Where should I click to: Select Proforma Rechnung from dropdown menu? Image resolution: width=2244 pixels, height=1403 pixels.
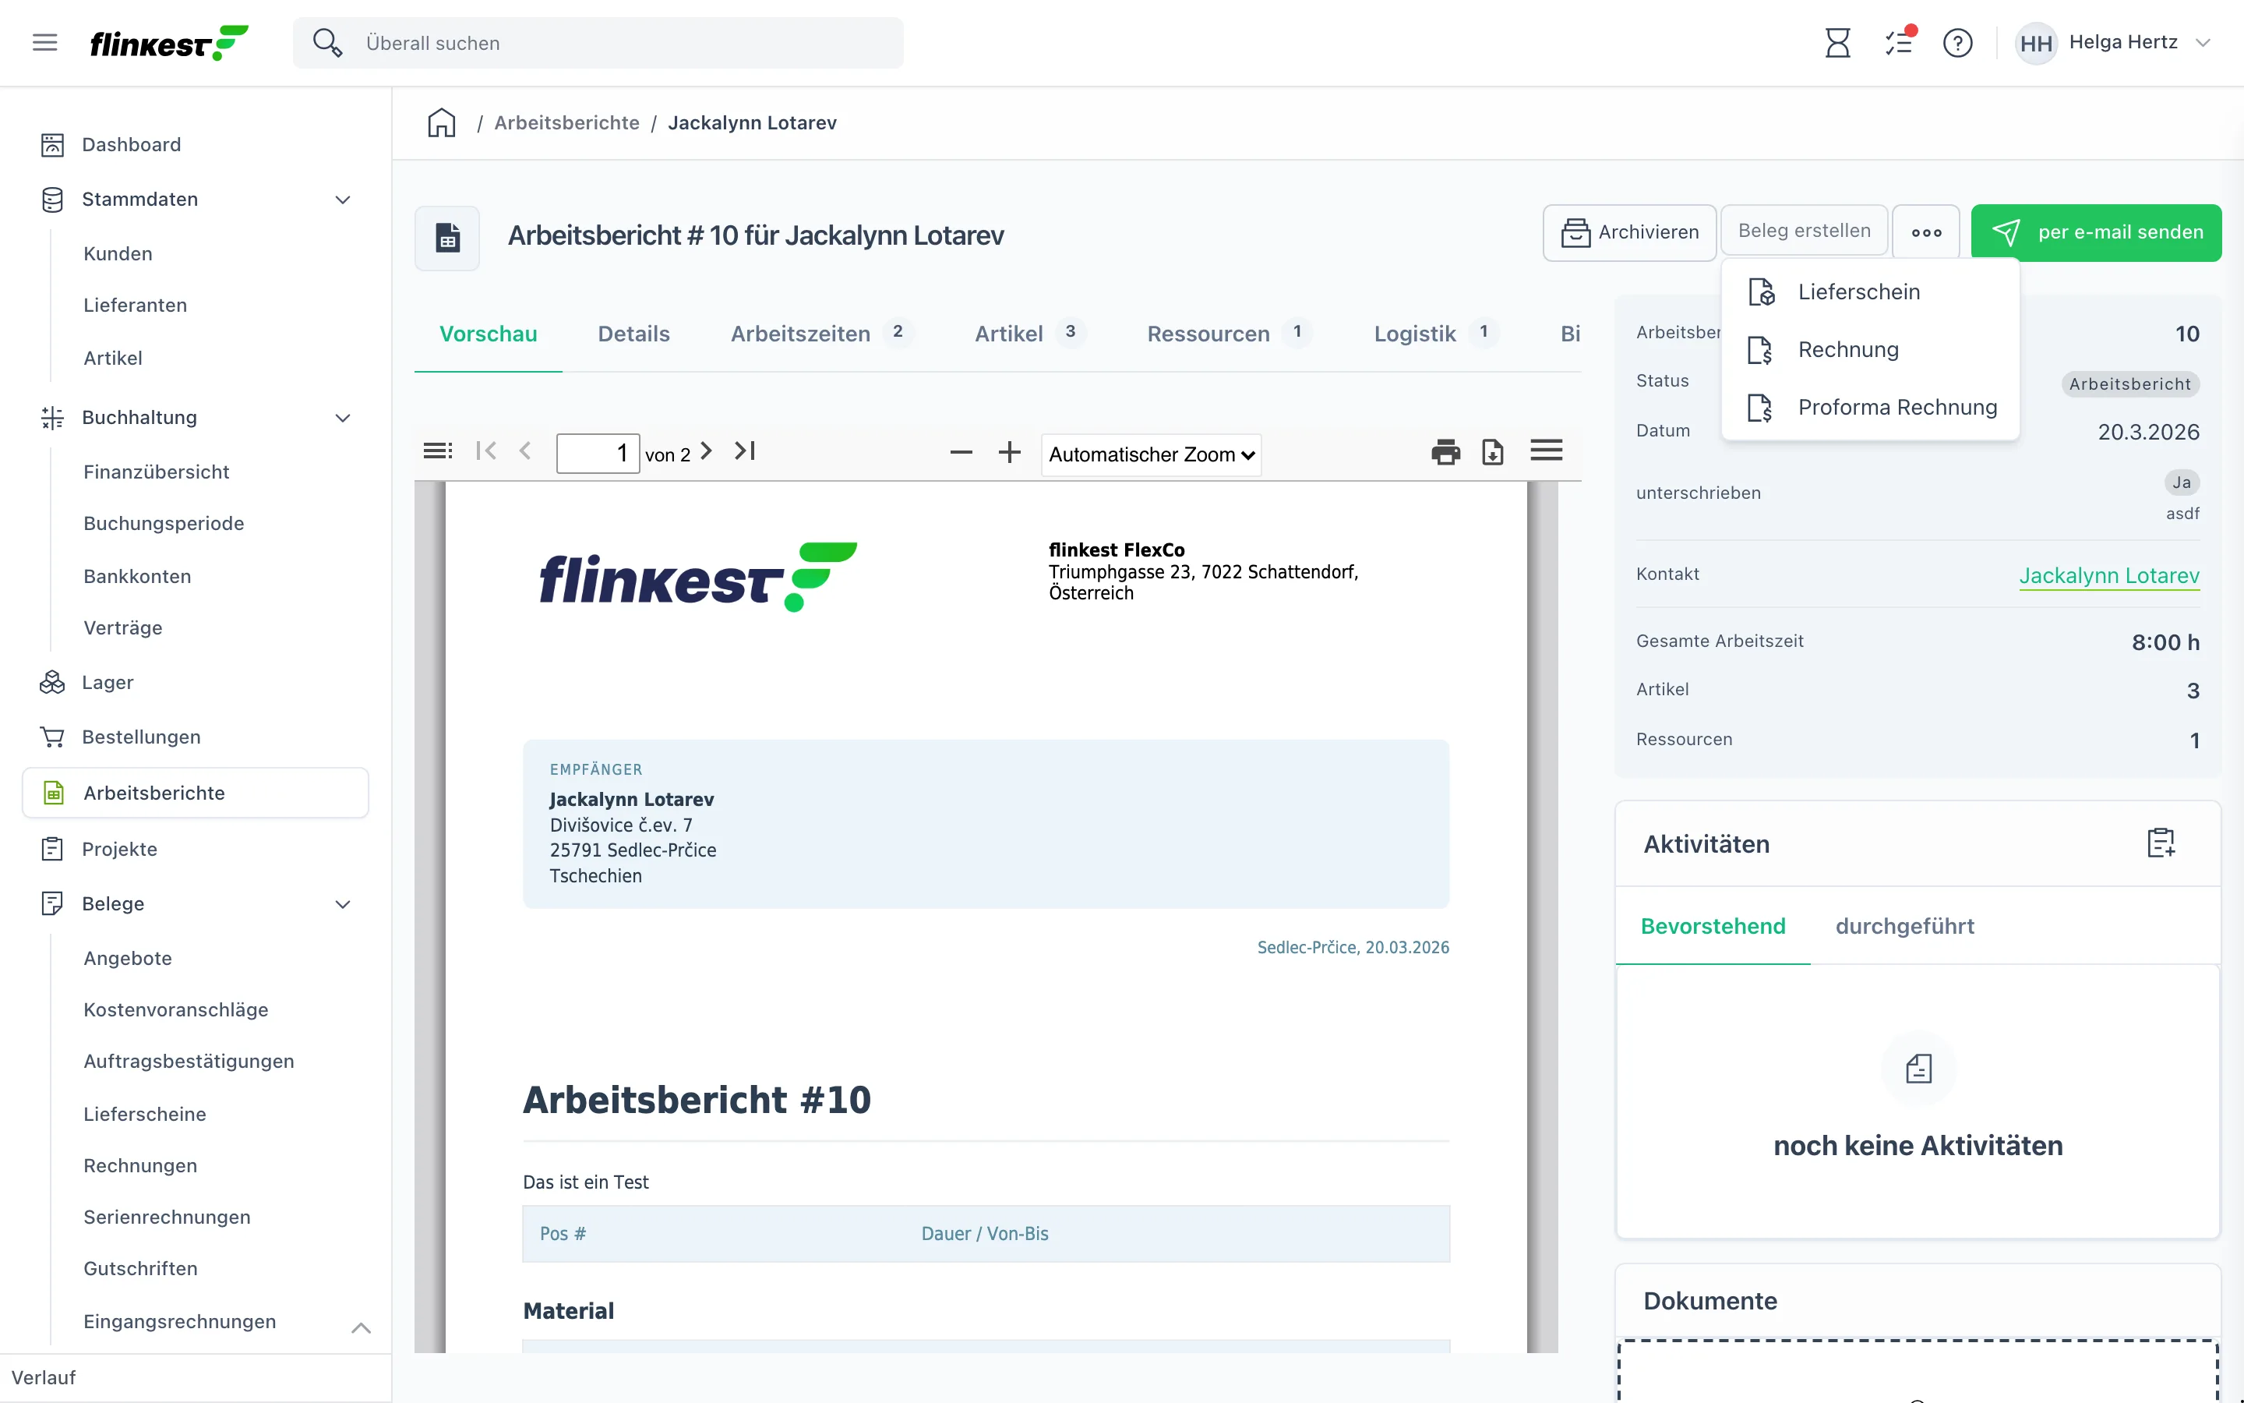[x=1869, y=408]
